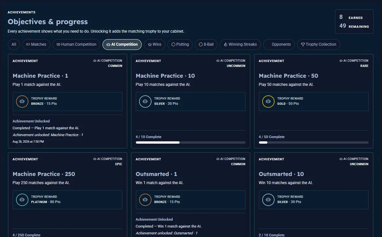Click the silver trophy icon for Machine Practice · 10
The image size is (382, 237).
[x=145, y=101]
